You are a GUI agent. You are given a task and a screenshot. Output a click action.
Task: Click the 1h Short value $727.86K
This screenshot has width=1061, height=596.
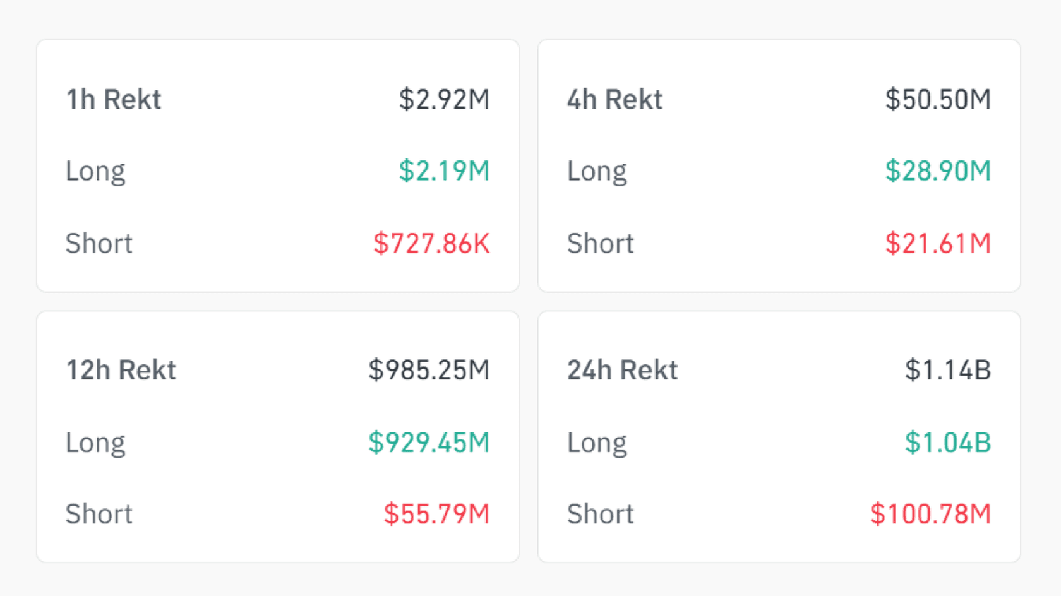click(431, 243)
